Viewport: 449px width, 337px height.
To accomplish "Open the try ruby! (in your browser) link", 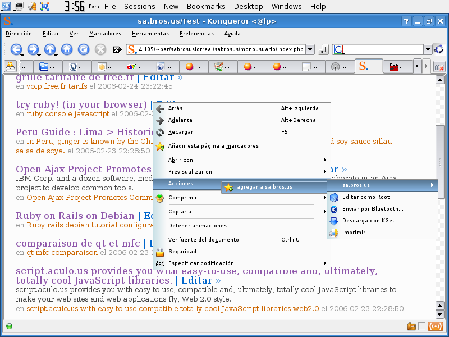I will click(x=81, y=104).
